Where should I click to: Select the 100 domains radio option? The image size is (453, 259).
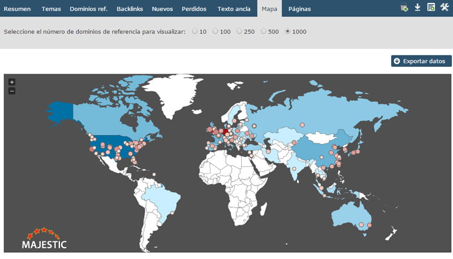click(215, 32)
